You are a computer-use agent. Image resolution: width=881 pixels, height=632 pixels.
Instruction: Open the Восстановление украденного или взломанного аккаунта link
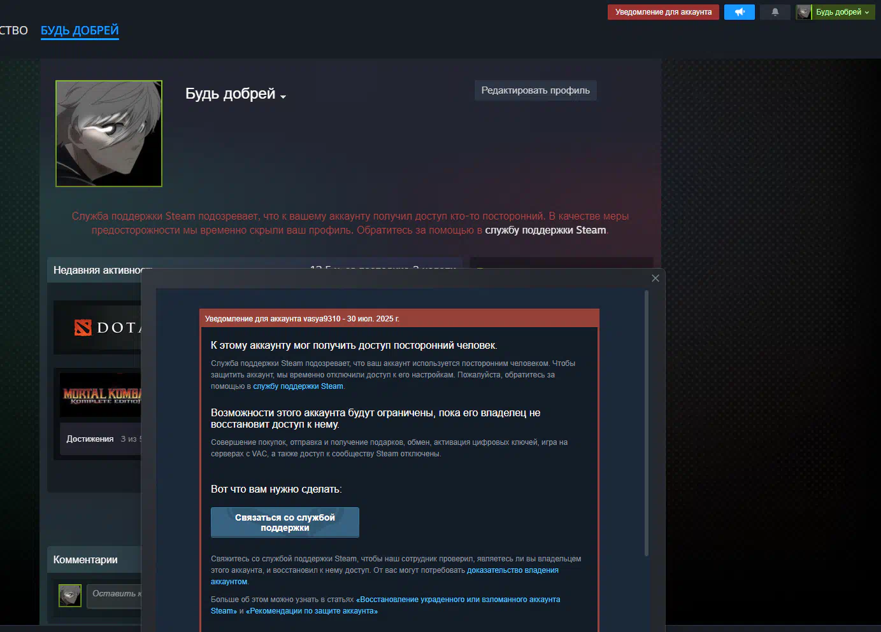(385, 605)
